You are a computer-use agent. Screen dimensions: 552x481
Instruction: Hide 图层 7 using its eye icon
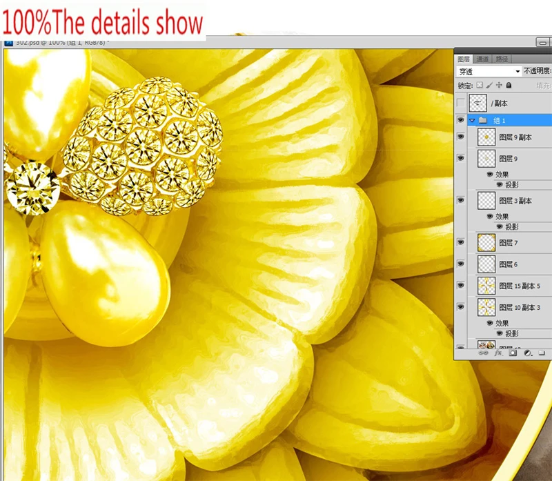tap(460, 242)
